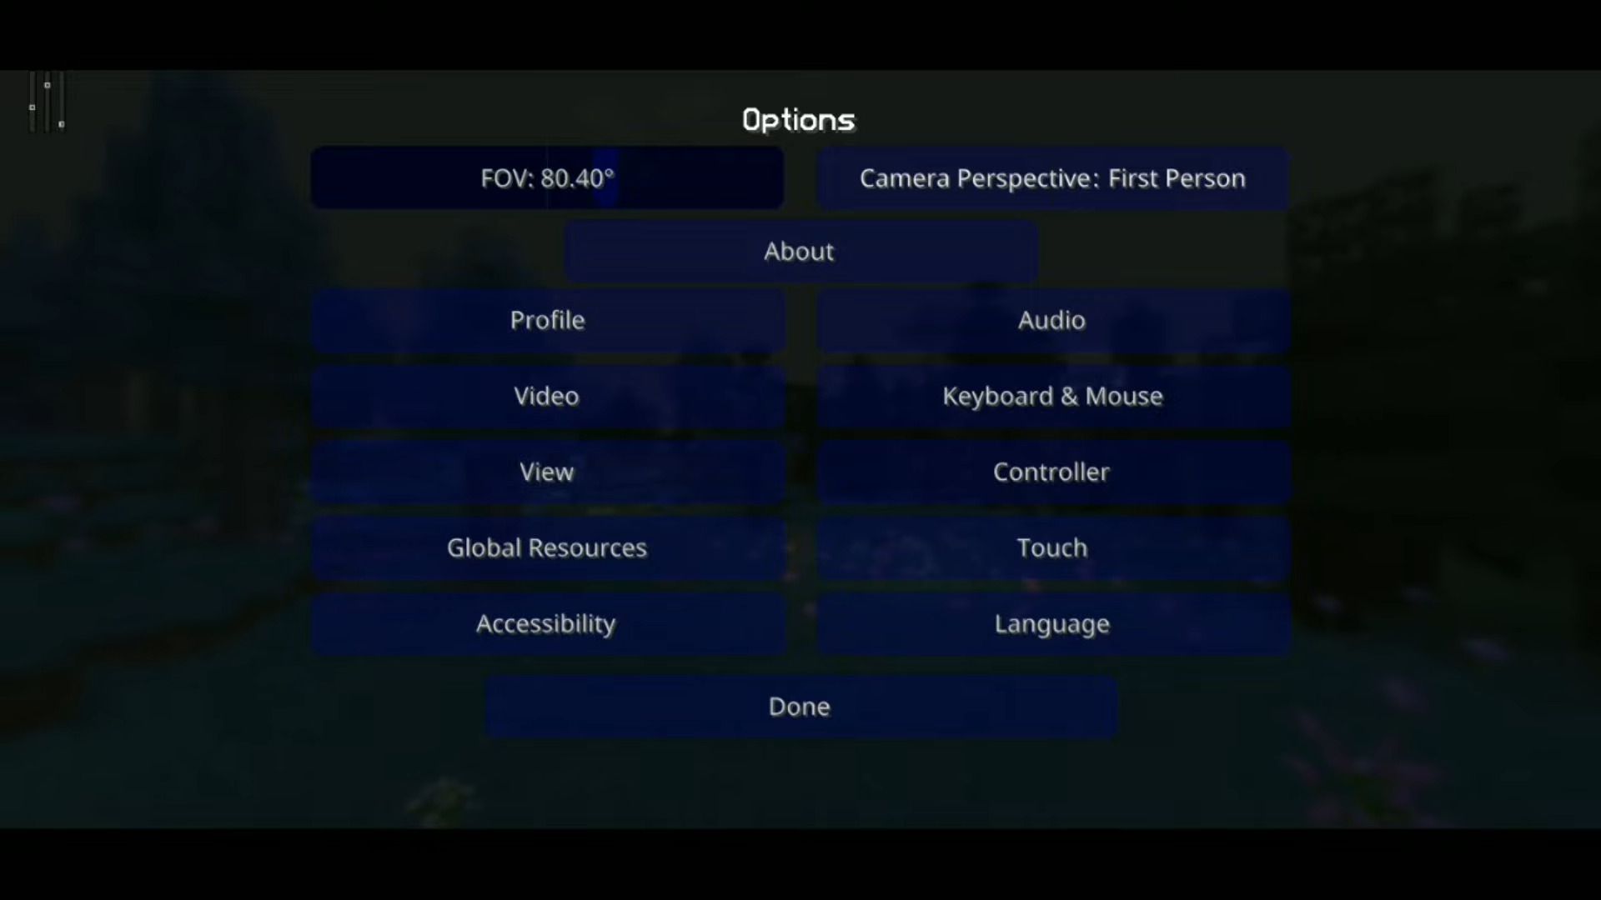
Task: Click the Profile settings button
Action: pyautogui.click(x=548, y=320)
